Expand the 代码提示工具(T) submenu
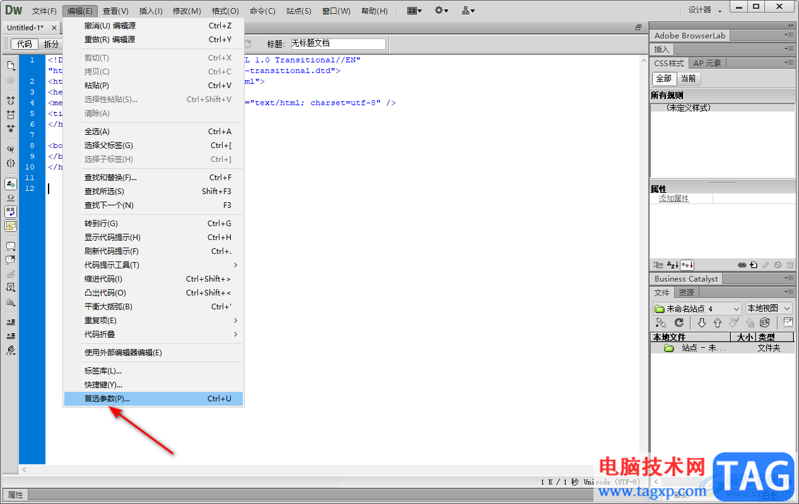 [x=153, y=265]
